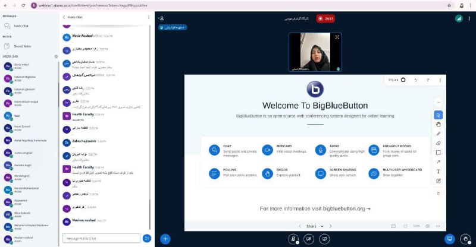Screen dimensions: 476x247
Task: Reload the page with browser refresh
Action: pyautogui.click(x=23, y=5)
